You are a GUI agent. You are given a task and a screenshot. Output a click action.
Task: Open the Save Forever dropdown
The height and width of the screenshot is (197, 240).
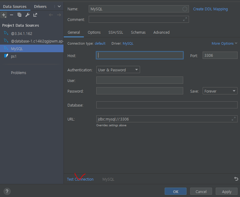[220, 91]
